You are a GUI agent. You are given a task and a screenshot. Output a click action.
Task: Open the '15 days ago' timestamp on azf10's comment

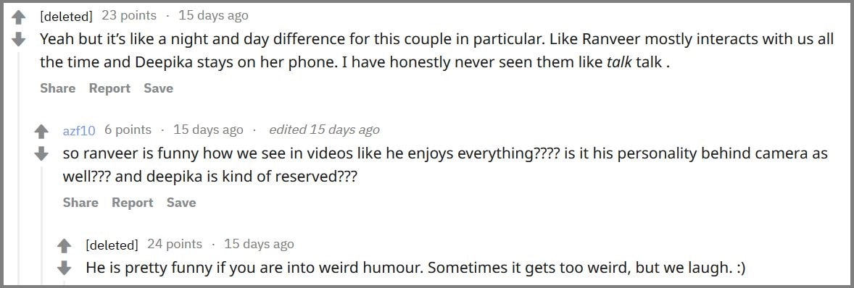[x=208, y=130]
